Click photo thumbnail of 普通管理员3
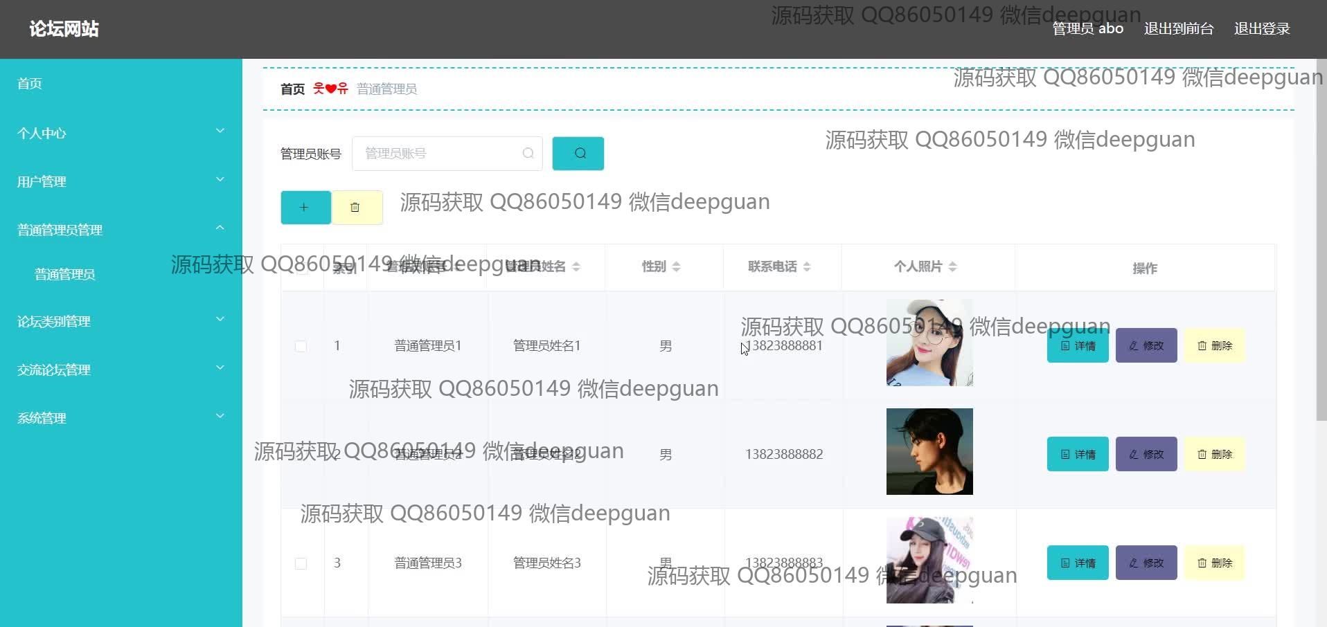Viewport: 1327px width, 627px height. click(x=929, y=560)
